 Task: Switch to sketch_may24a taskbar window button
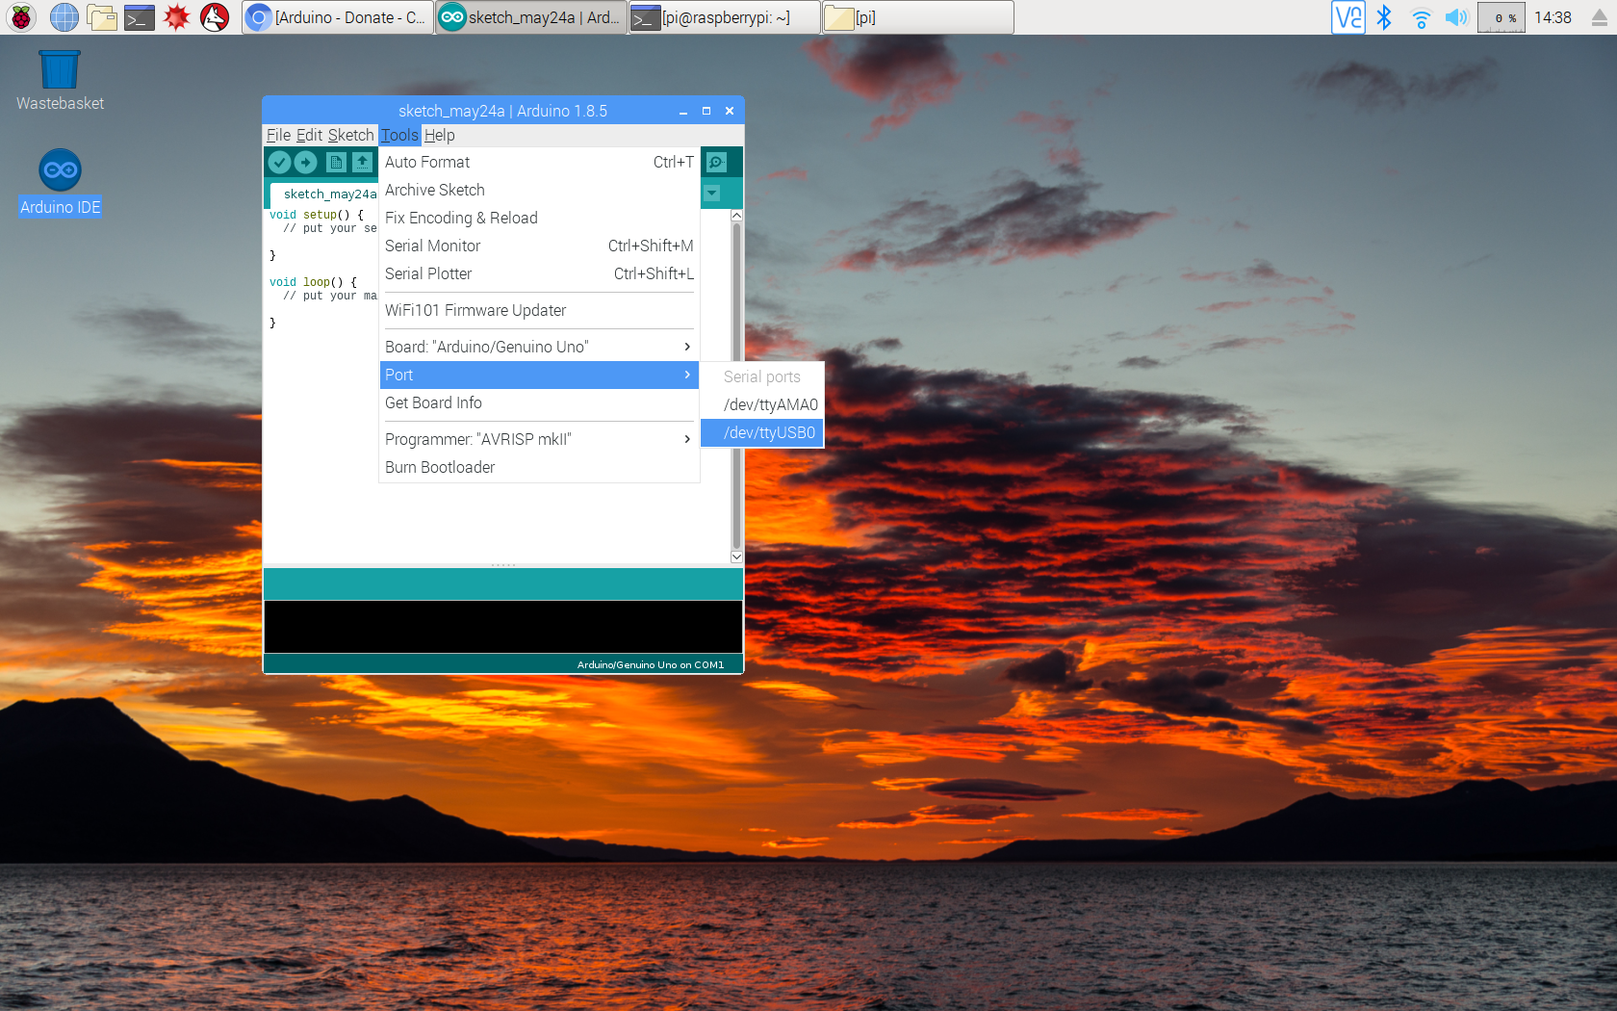point(530,17)
